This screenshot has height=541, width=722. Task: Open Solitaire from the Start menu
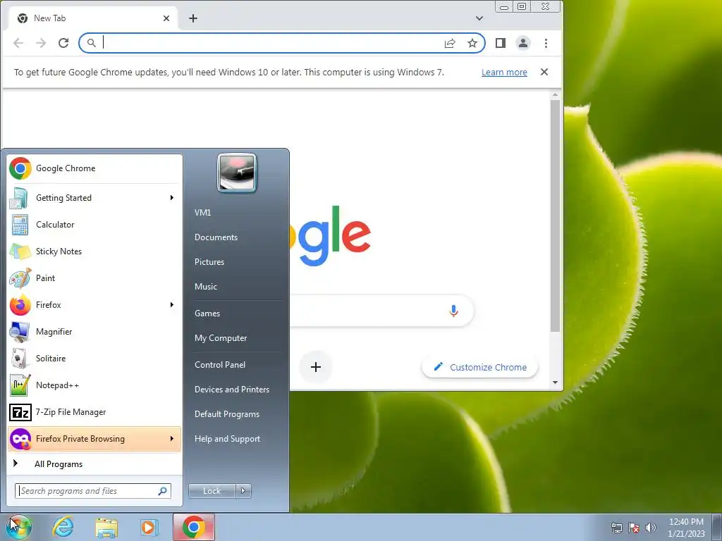94,359
